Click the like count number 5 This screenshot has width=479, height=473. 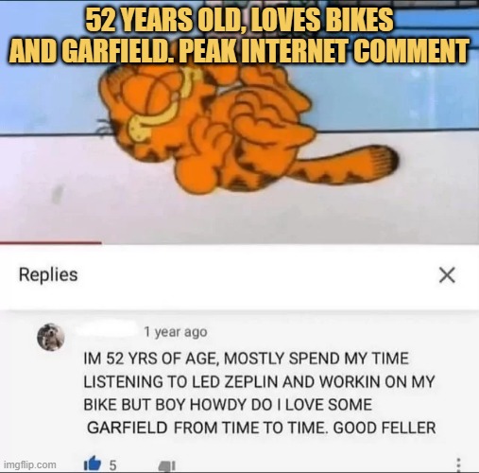[112, 465]
